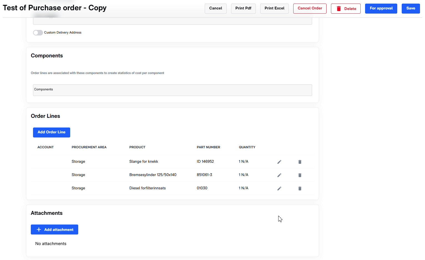Delete the Bremsesylinder 125/50x140 order line
Image resolution: width=425 pixels, height=260 pixels.
coord(300,175)
